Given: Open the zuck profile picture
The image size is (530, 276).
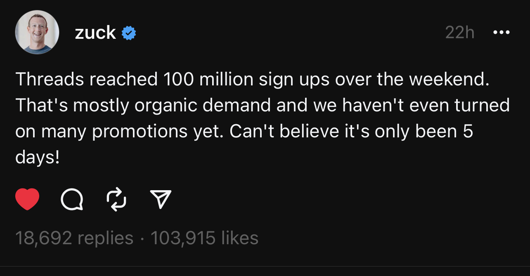Looking at the screenshot, I should pos(37,32).
